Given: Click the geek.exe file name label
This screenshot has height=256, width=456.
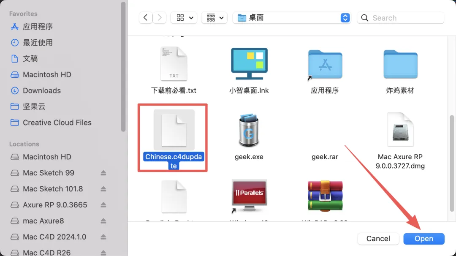Looking at the screenshot, I should [249, 157].
